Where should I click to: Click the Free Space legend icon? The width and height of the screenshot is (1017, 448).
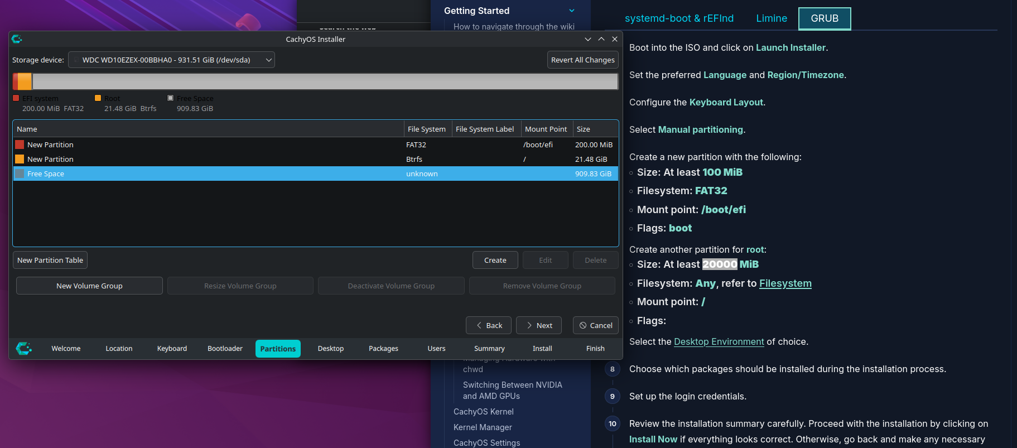coord(171,98)
